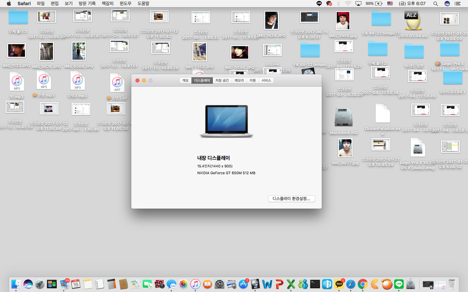This screenshot has width=468, height=292.
Task: Click the US flag input source menu
Action: [x=390, y=4]
